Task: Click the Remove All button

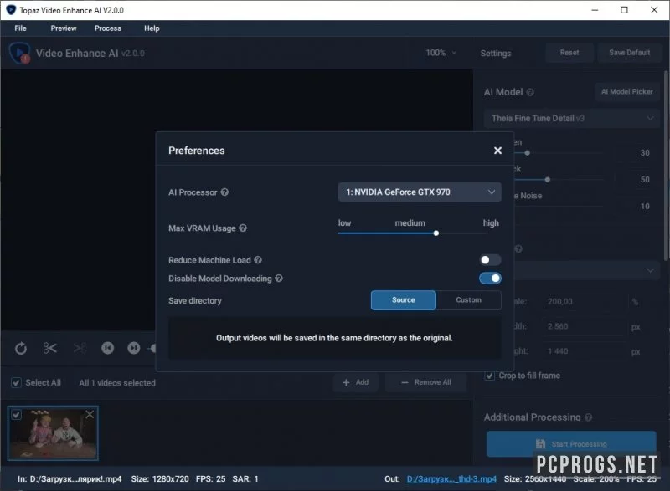Action: 426,382
